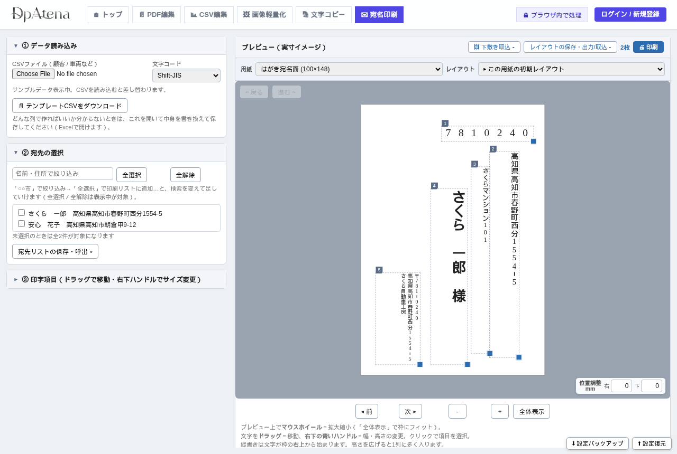Click the 全選択 button
The image size is (677, 454).
(x=132, y=175)
